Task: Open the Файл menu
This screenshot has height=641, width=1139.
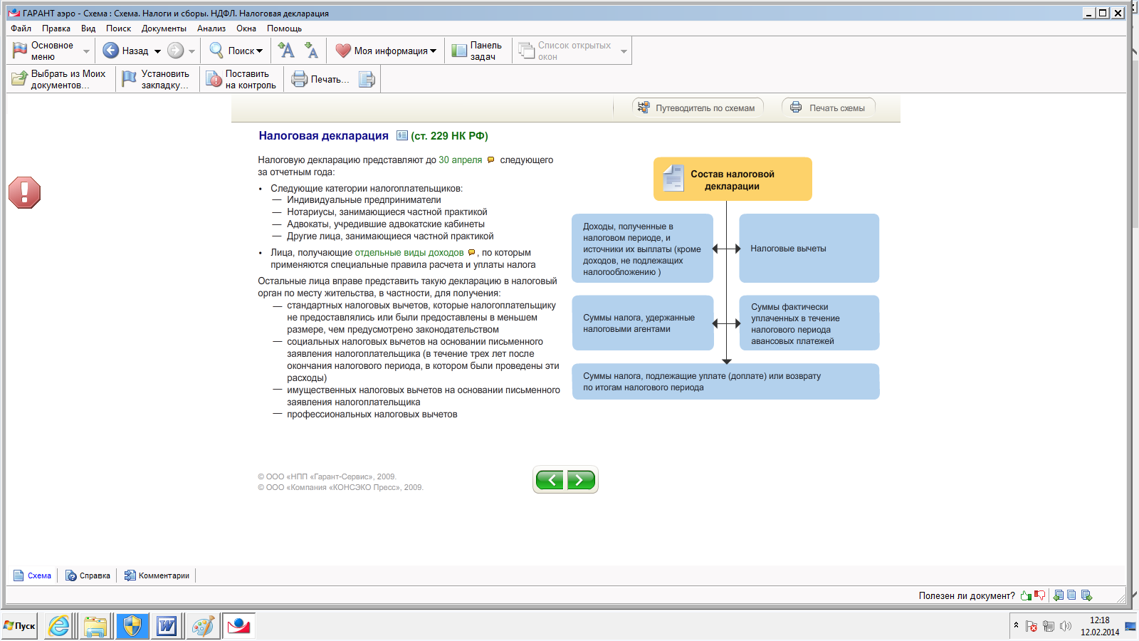Action: coord(21,28)
